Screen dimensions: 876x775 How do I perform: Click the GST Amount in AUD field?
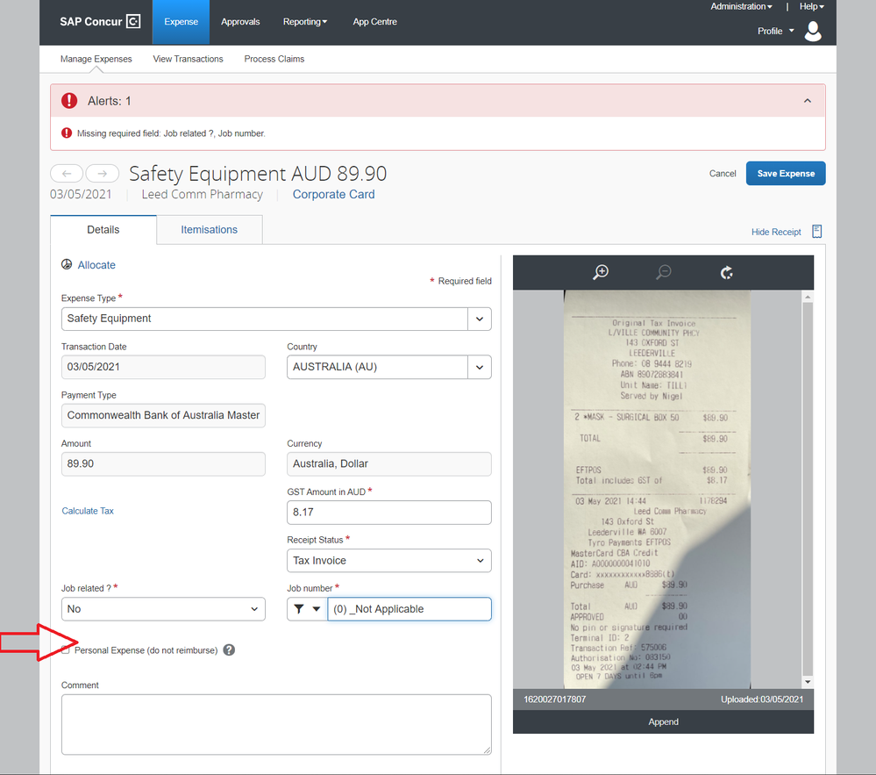(388, 513)
